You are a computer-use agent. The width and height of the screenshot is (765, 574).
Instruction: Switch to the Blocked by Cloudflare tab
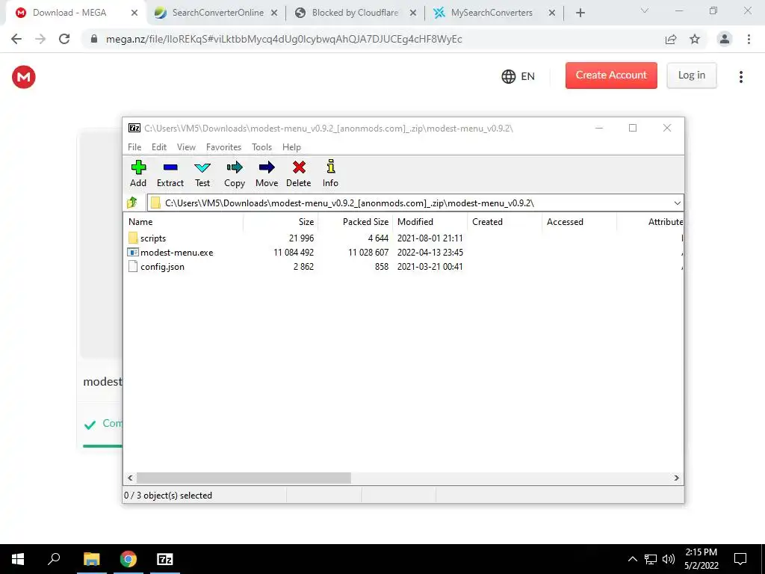(x=355, y=13)
